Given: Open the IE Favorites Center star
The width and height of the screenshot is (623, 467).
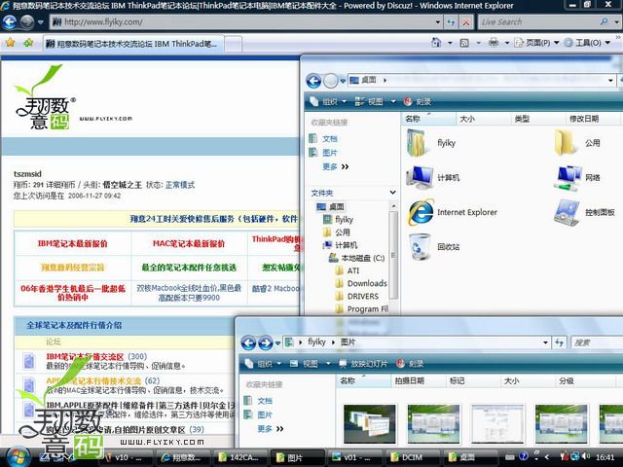Looking at the screenshot, I should 11,43.
